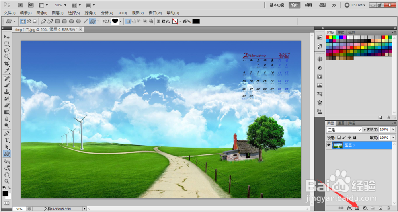Viewport: 398px width, 212px height.
Task: Select the Eyedropper tool
Action: pos(7,70)
